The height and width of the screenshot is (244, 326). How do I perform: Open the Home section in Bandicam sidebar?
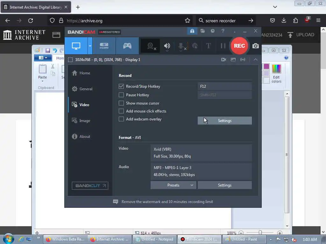click(81, 73)
